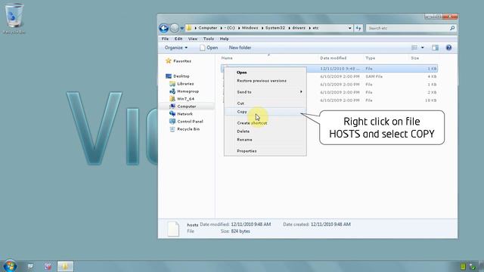Expand the arrow before drivers in breadcrumb
This screenshot has width=484, height=272.
point(289,28)
